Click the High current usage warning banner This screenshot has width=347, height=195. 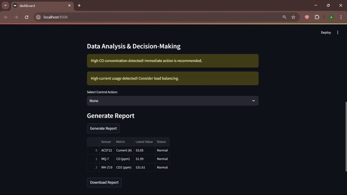pos(173,78)
